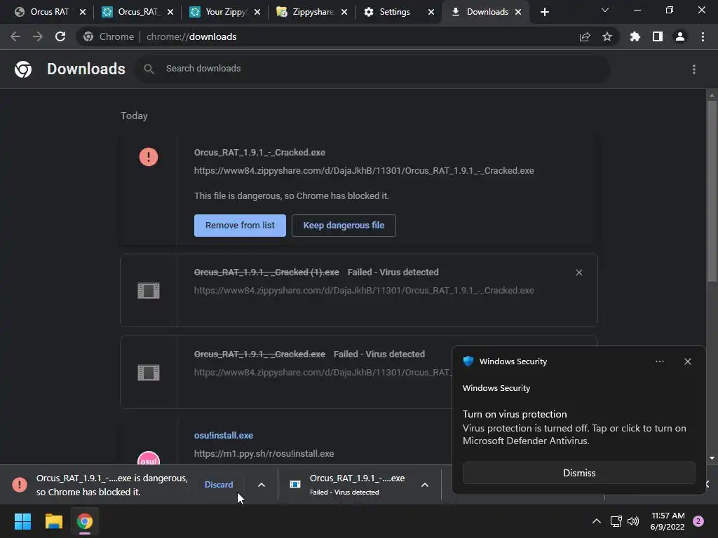Expand options for failed download in shelf
The image size is (718, 538).
[425, 485]
